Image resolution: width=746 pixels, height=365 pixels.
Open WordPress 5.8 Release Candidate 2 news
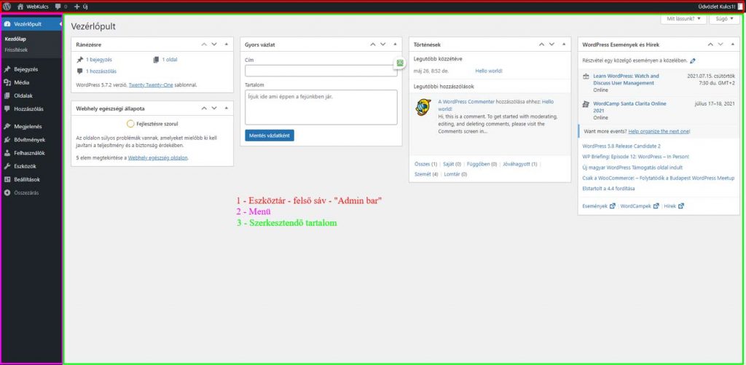(621, 146)
